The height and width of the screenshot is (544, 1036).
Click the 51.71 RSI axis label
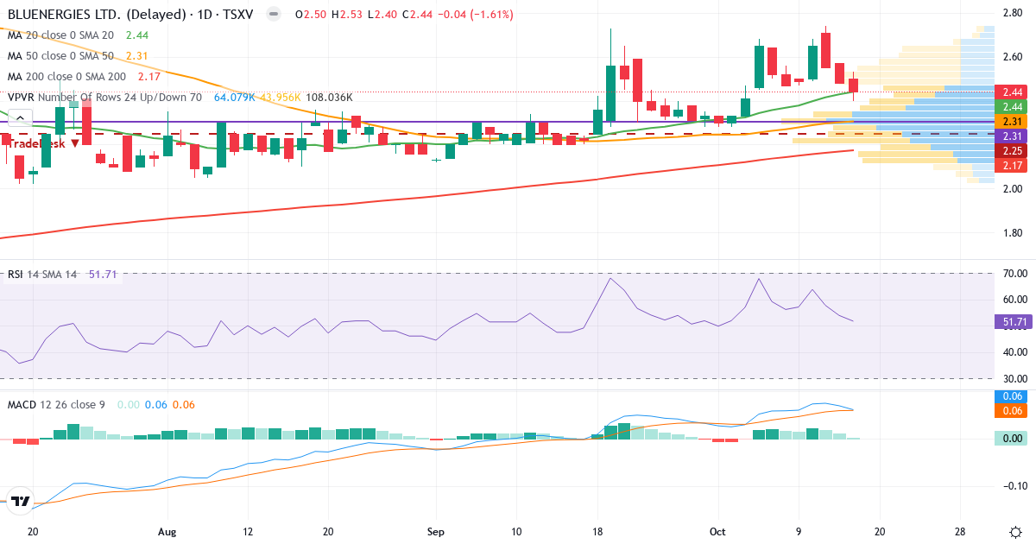point(1013,322)
